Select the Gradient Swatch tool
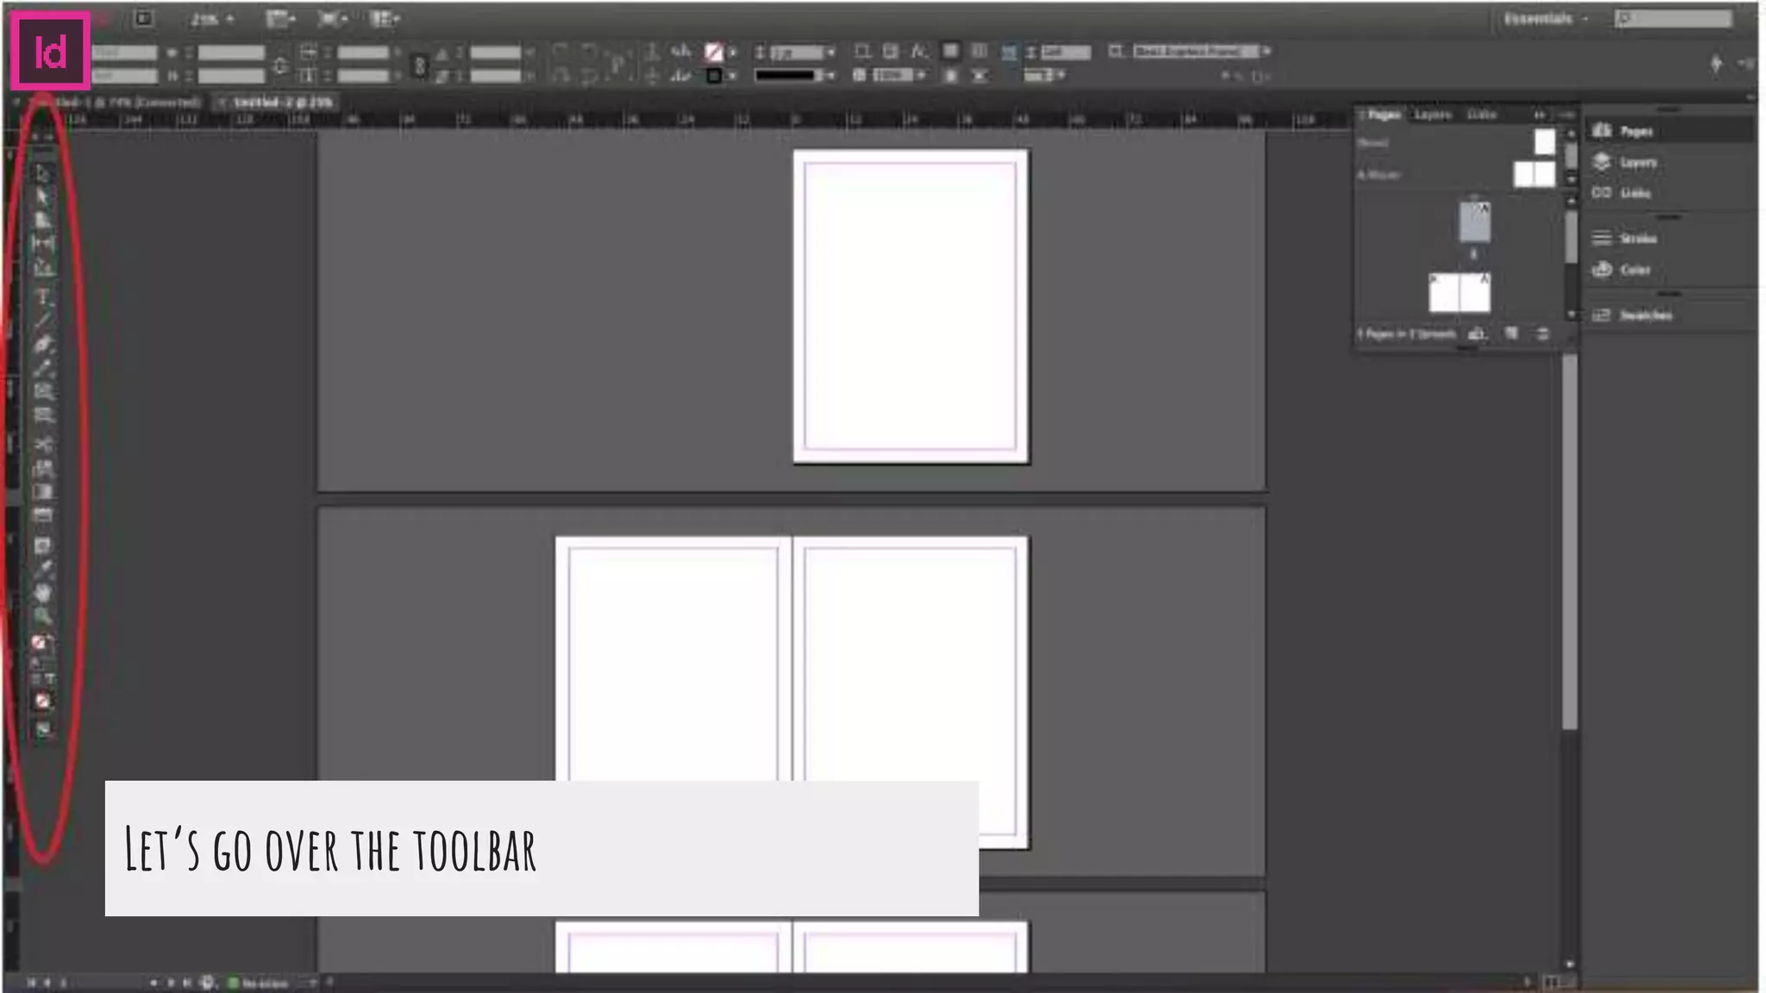The height and width of the screenshot is (993, 1766). (x=42, y=492)
